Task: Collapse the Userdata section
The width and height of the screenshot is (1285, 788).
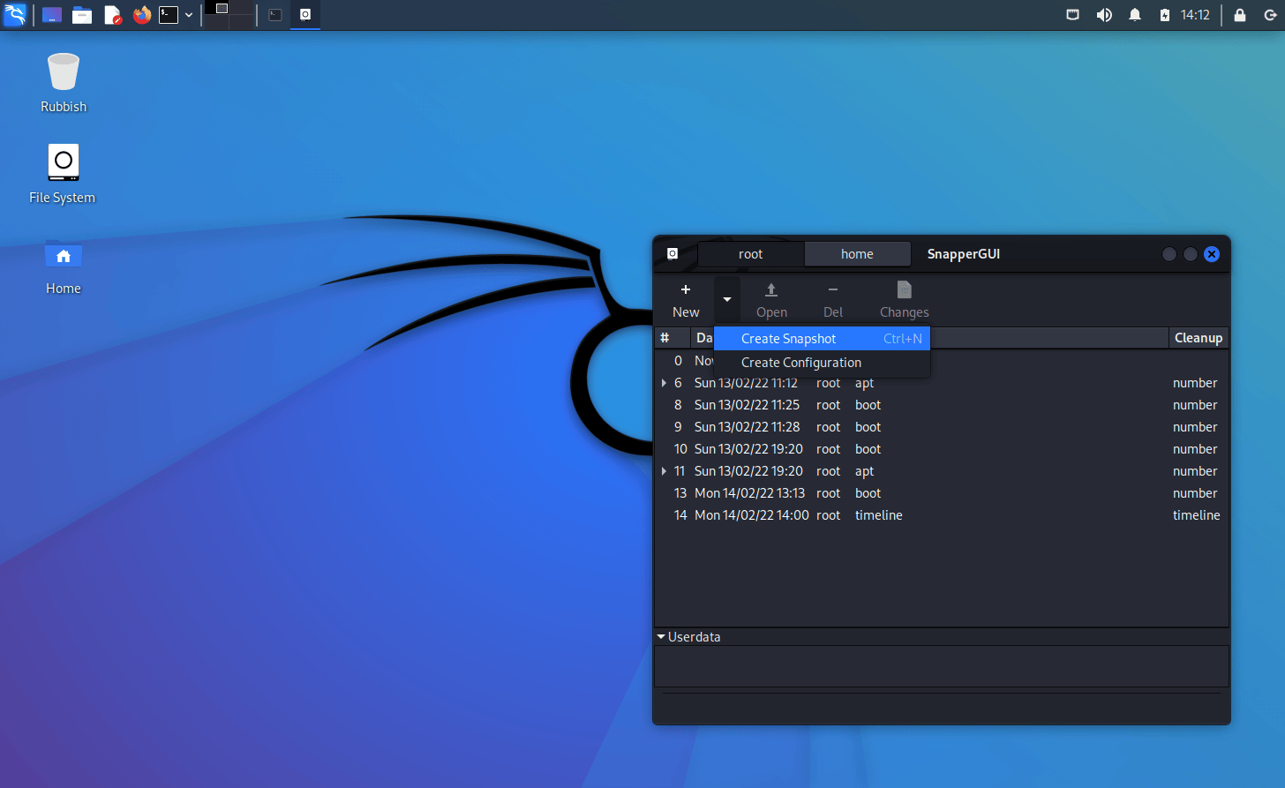Action: 661,637
